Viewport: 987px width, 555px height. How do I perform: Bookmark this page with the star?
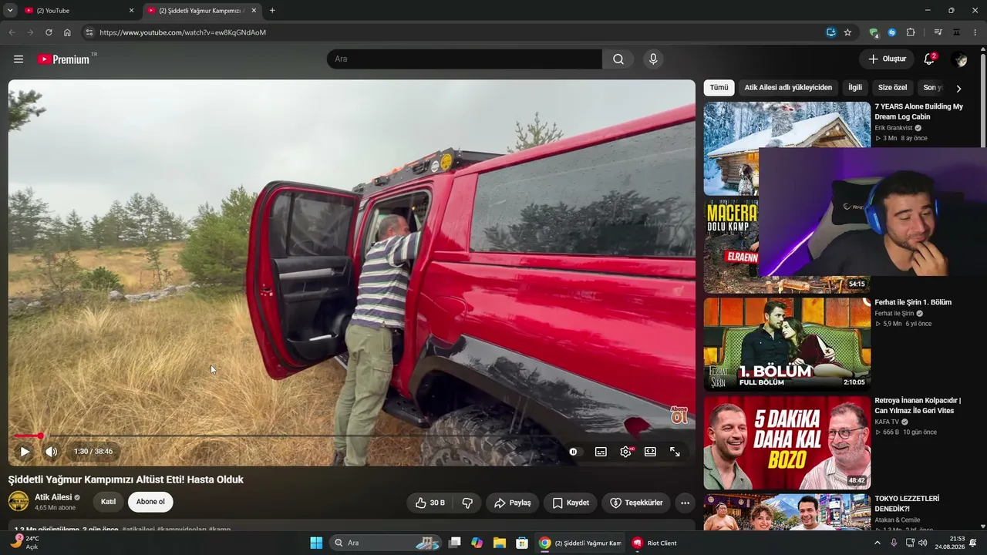(x=847, y=32)
